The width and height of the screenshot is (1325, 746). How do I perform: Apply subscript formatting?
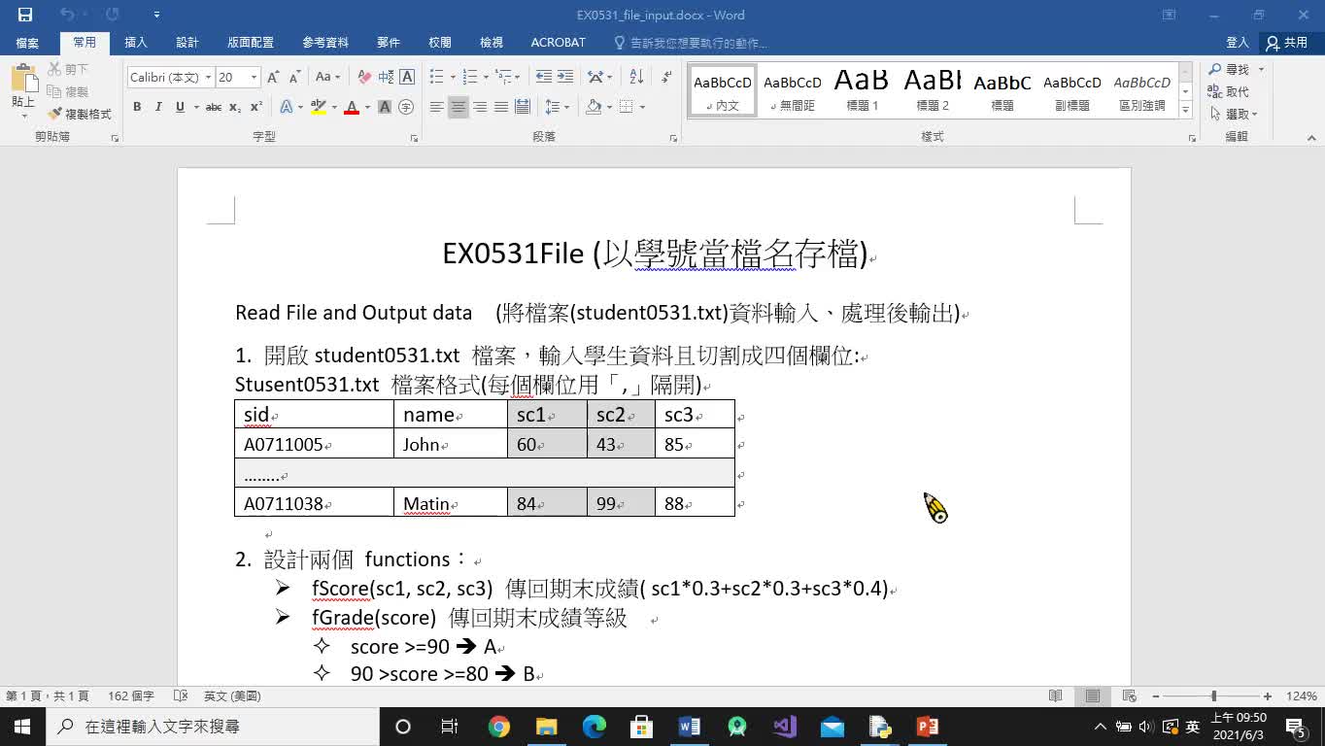(235, 107)
